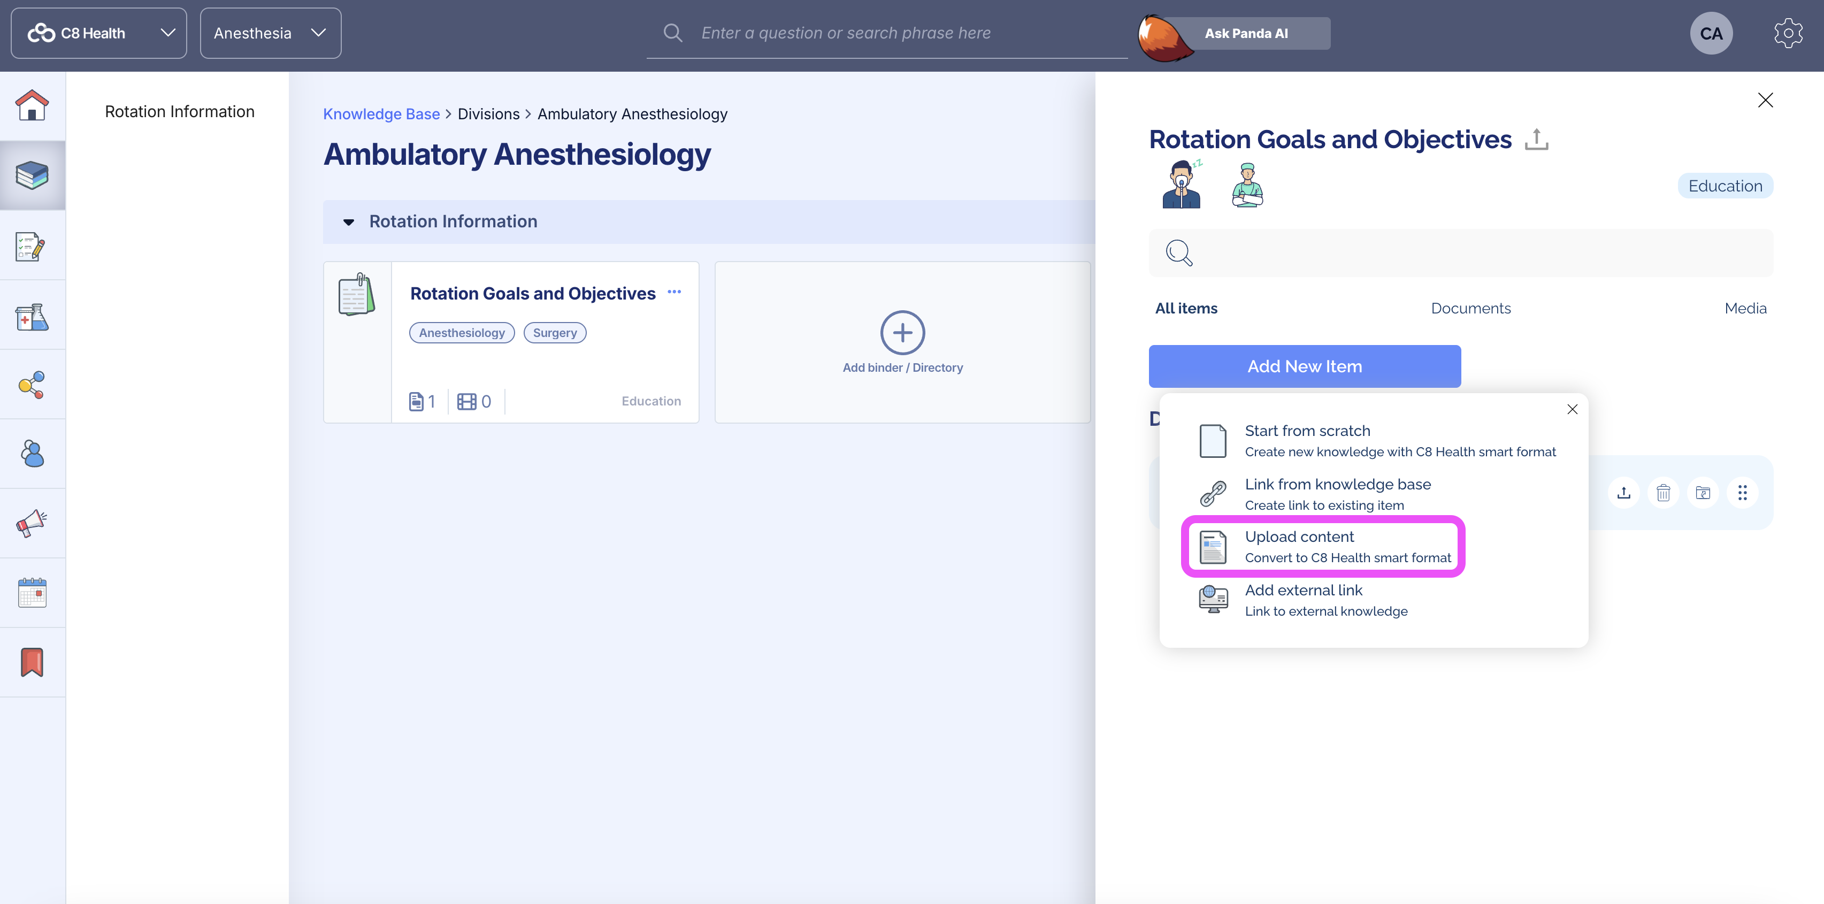Screen dimensions: 1824x904
Task: Click the panel search magnifier icon
Action: click(1179, 252)
